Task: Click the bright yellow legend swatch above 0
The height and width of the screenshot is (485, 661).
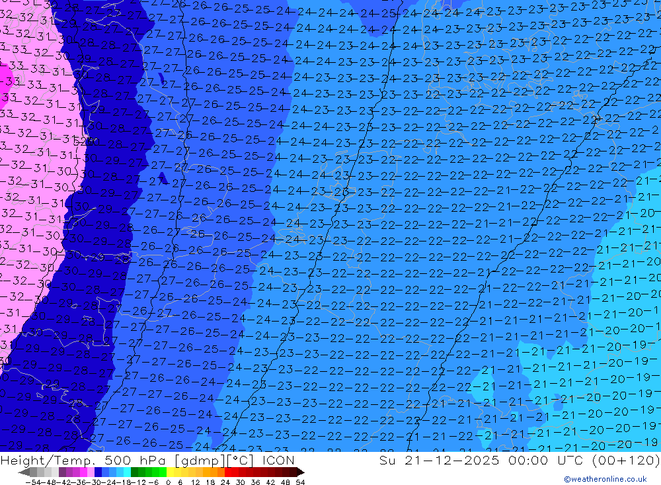Action: click(170, 472)
